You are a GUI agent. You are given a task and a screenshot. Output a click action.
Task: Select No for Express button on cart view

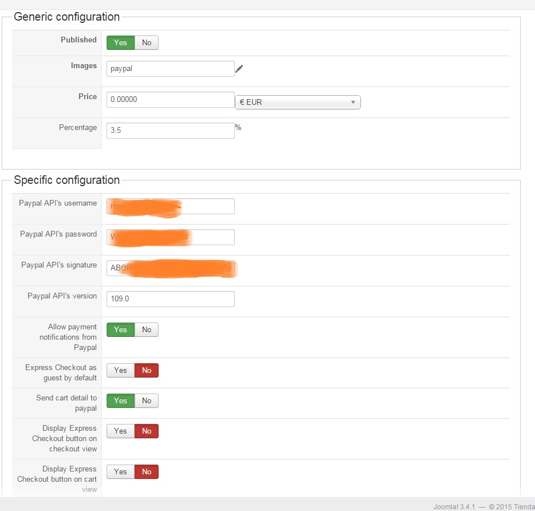coord(147,471)
